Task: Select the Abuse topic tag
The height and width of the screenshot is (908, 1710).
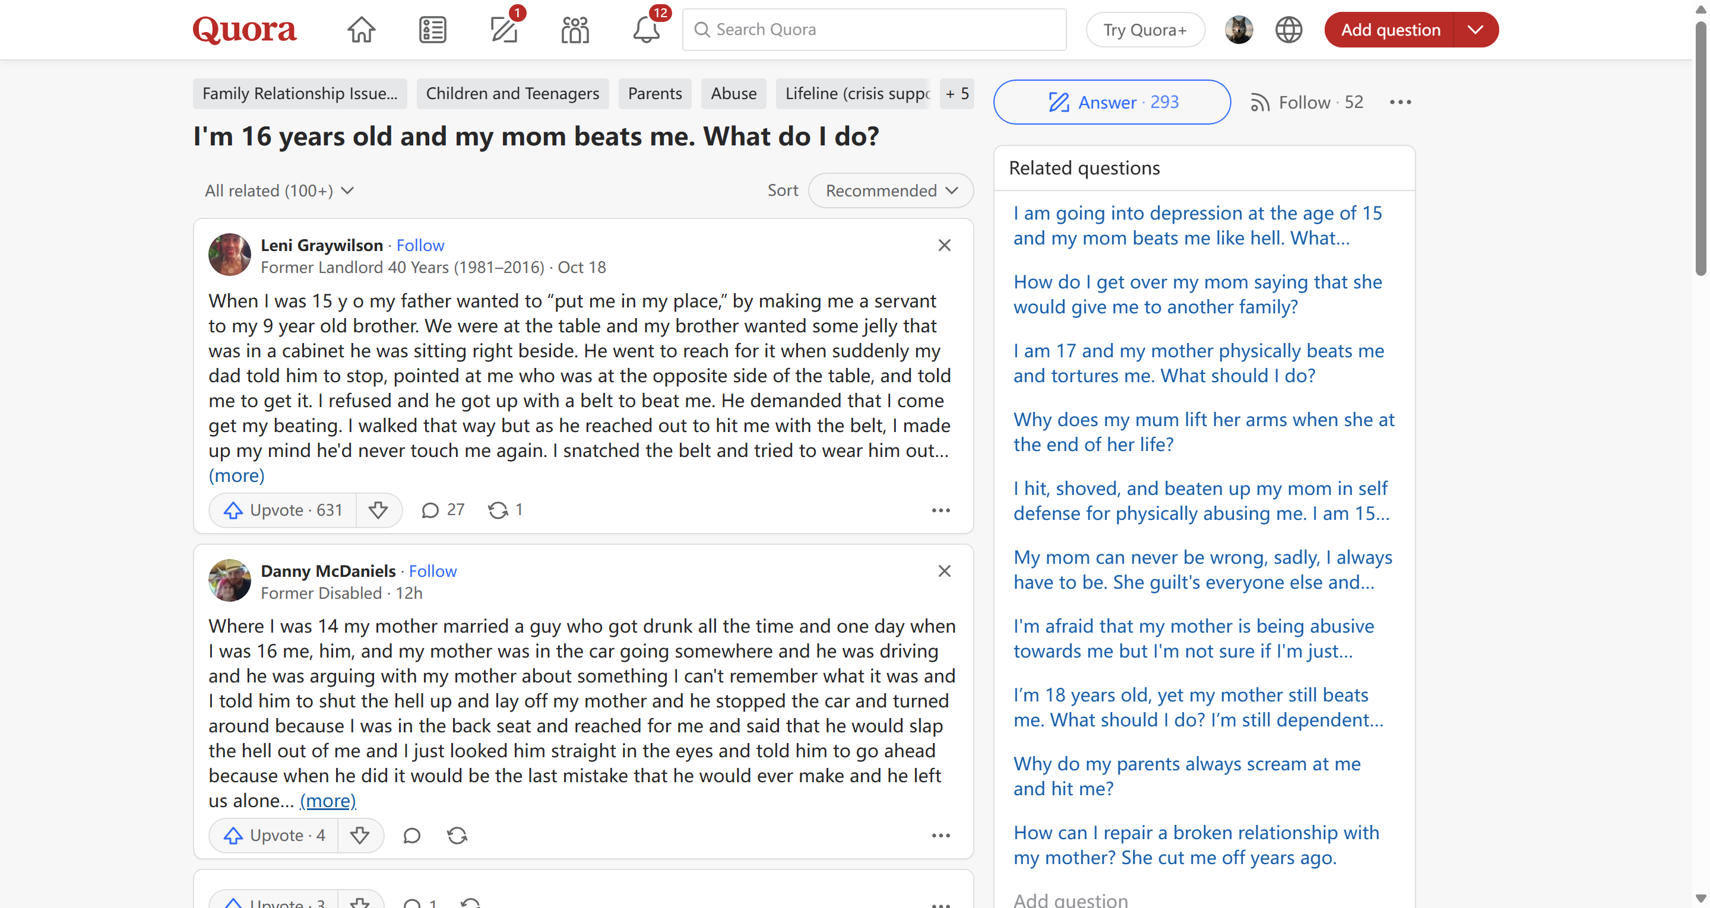Action: click(x=733, y=94)
